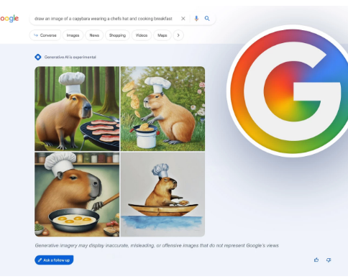Screen dimensions: 348x279
Task: Expand more filters with chevron arrow
Action: tap(178, 35)
